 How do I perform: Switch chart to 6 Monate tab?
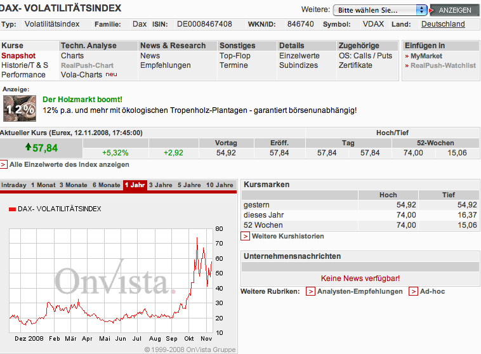click(106, 185)
